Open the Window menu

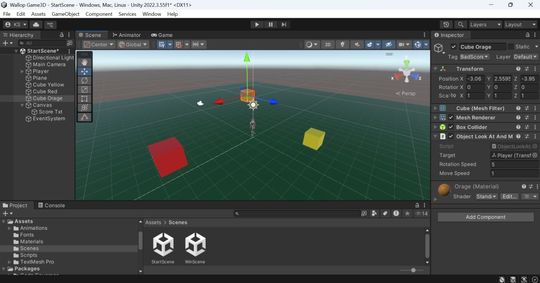point(151,14)
